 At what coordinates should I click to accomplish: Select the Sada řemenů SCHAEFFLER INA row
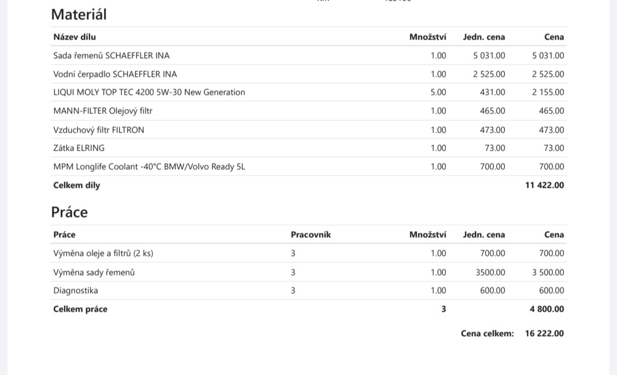(x=112, y=56)
